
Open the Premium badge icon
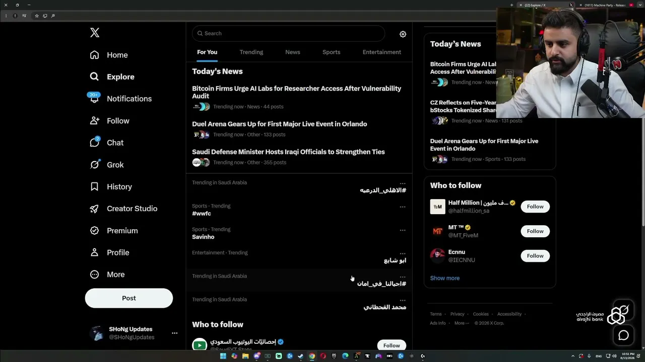94,231
